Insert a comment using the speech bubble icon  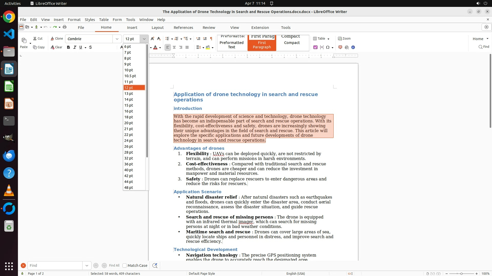pyautogui.click(x=340, y=47)
